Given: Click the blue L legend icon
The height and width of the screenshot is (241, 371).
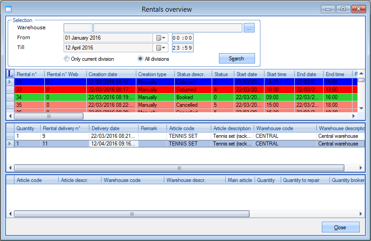Looking at the screenshot, I should (11, 74).
